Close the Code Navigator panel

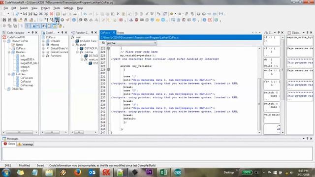click(x=36, y=32)
